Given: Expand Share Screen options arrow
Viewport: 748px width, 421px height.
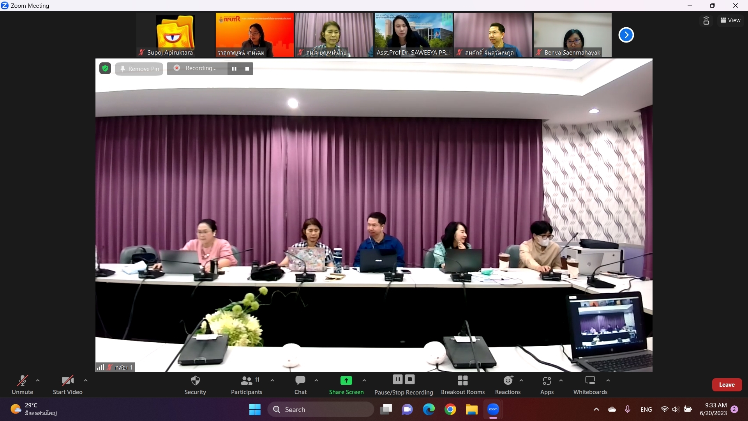Looking at the screenshot, I should [364, 380].
